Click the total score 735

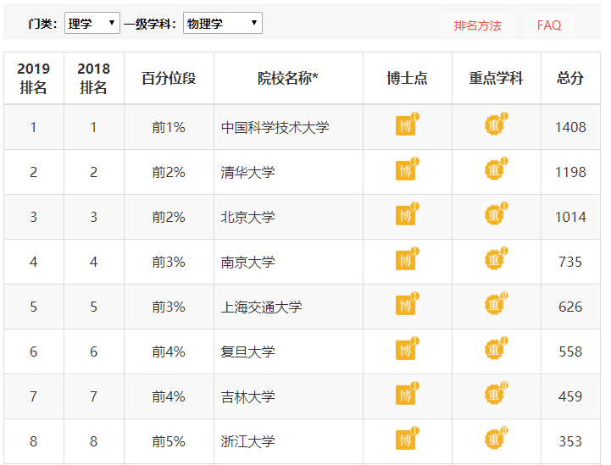click(570, 262)
